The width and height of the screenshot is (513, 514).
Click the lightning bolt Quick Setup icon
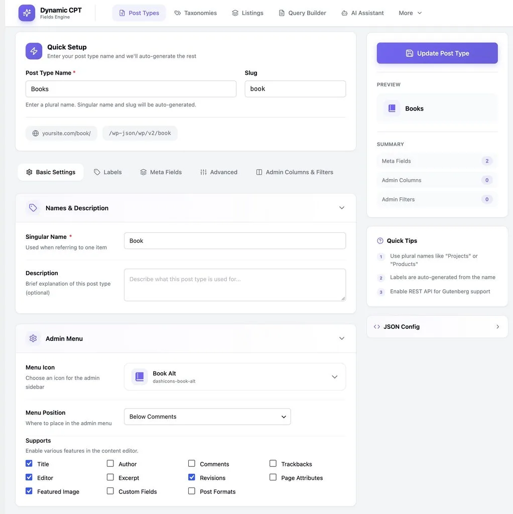coord(34,51)
